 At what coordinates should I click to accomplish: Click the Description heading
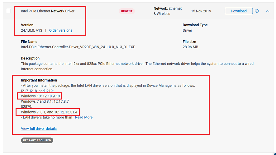(30, 58)
